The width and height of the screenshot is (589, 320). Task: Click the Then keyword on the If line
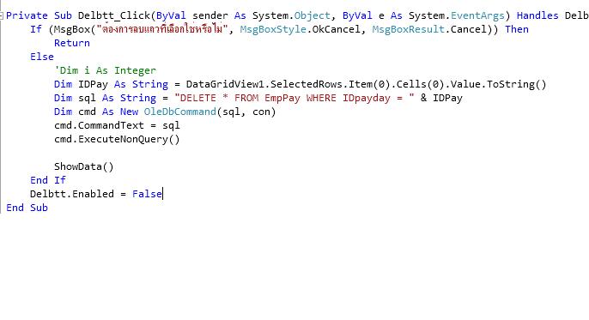tap(517, 29)
